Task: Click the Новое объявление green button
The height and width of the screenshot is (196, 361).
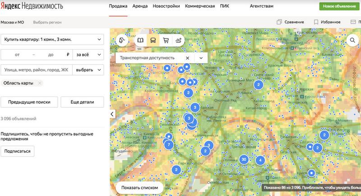Action: coord(339,6)
